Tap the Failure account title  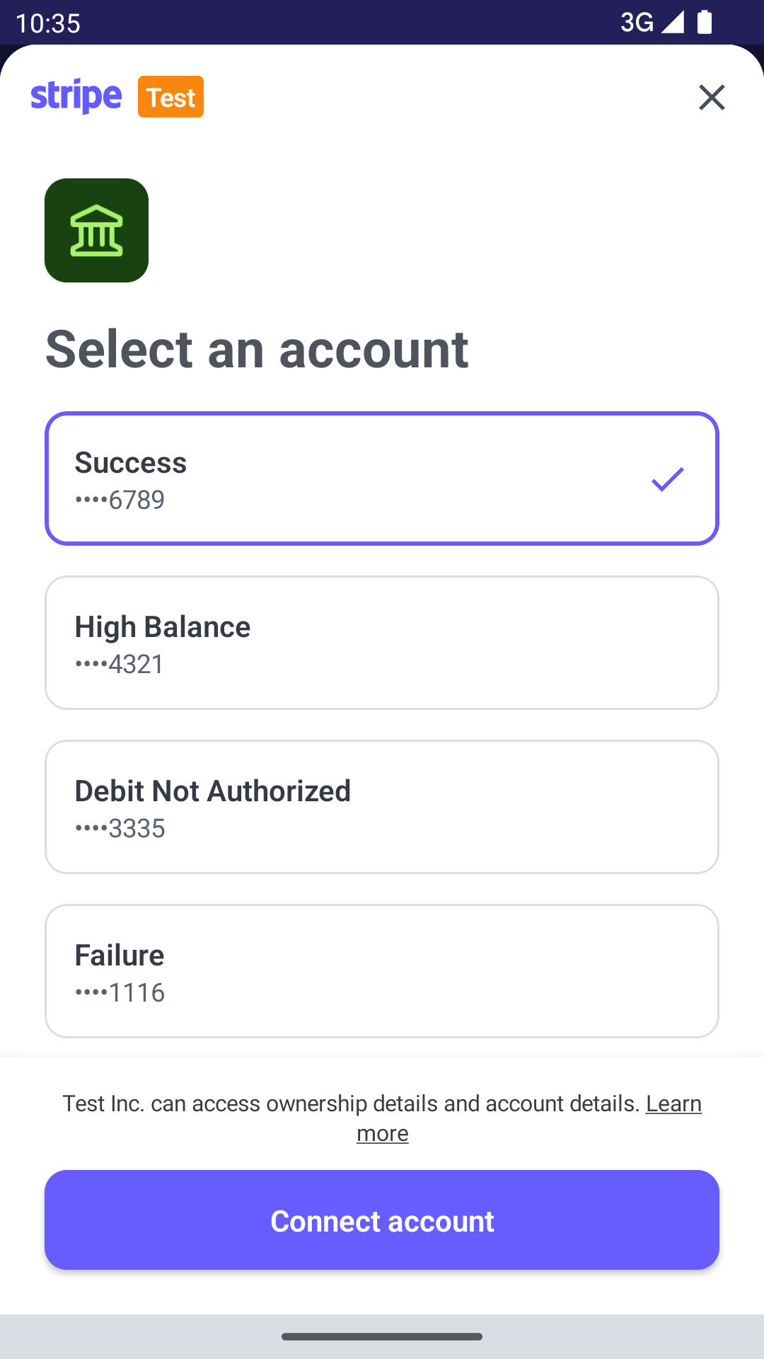(x=120, y=956)
